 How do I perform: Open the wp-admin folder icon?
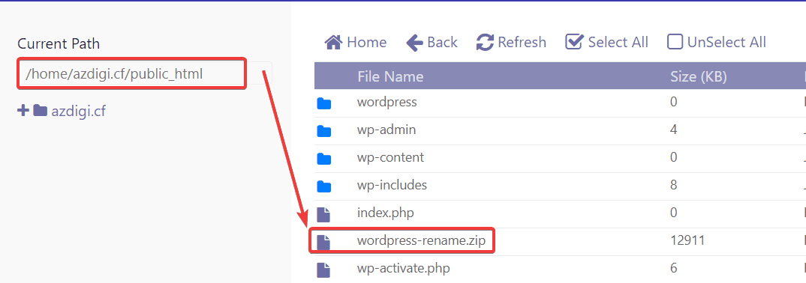(324, 131)
